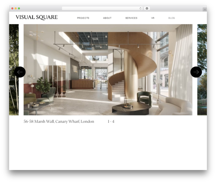Open the Services menu item

pyautogui.click(x=131, y=18)
